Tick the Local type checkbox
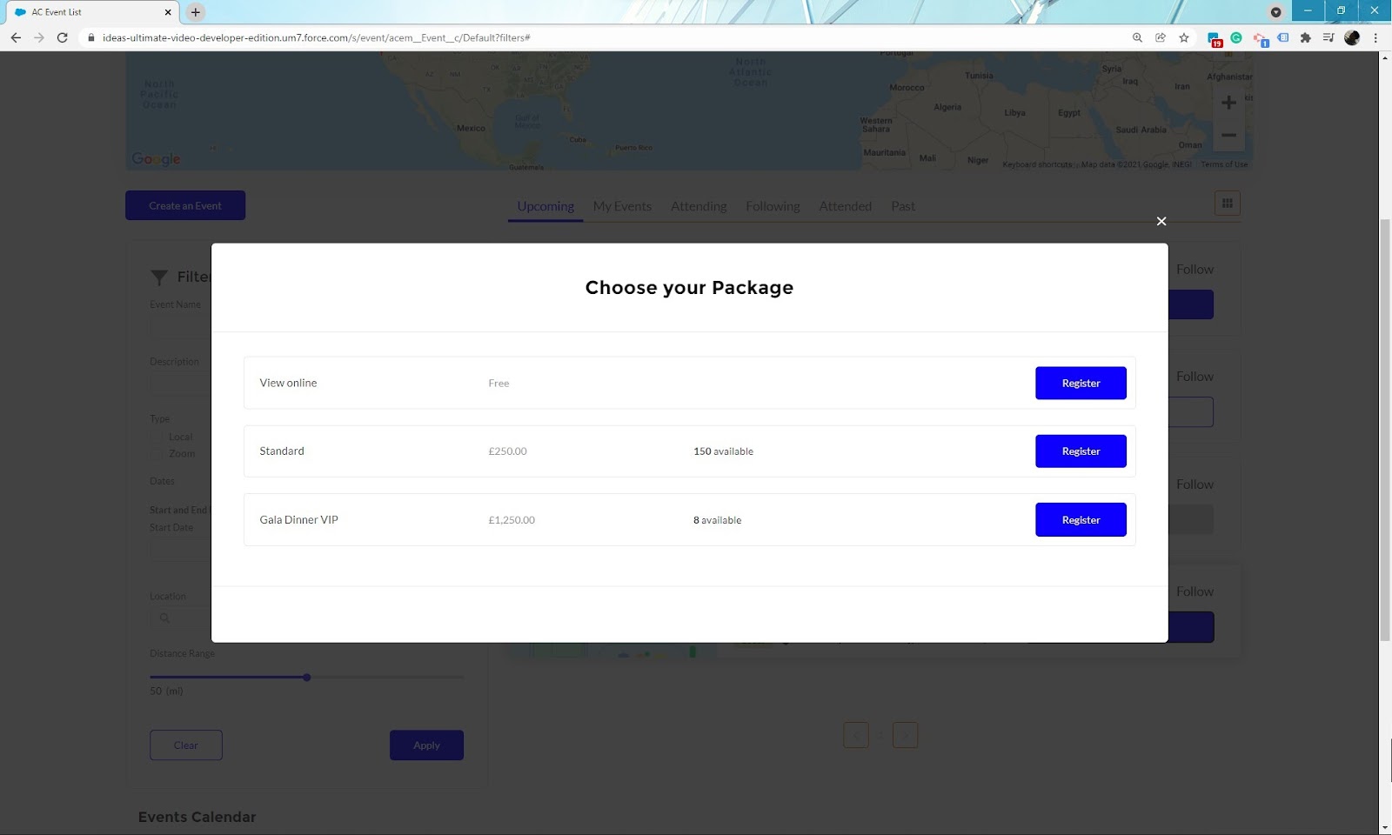The image size is (1392, 835). click(157, 437)
